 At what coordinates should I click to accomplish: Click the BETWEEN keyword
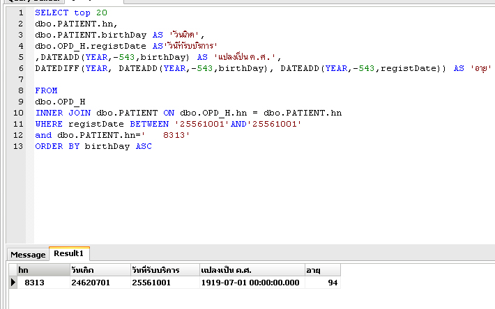tap(149, 124)
